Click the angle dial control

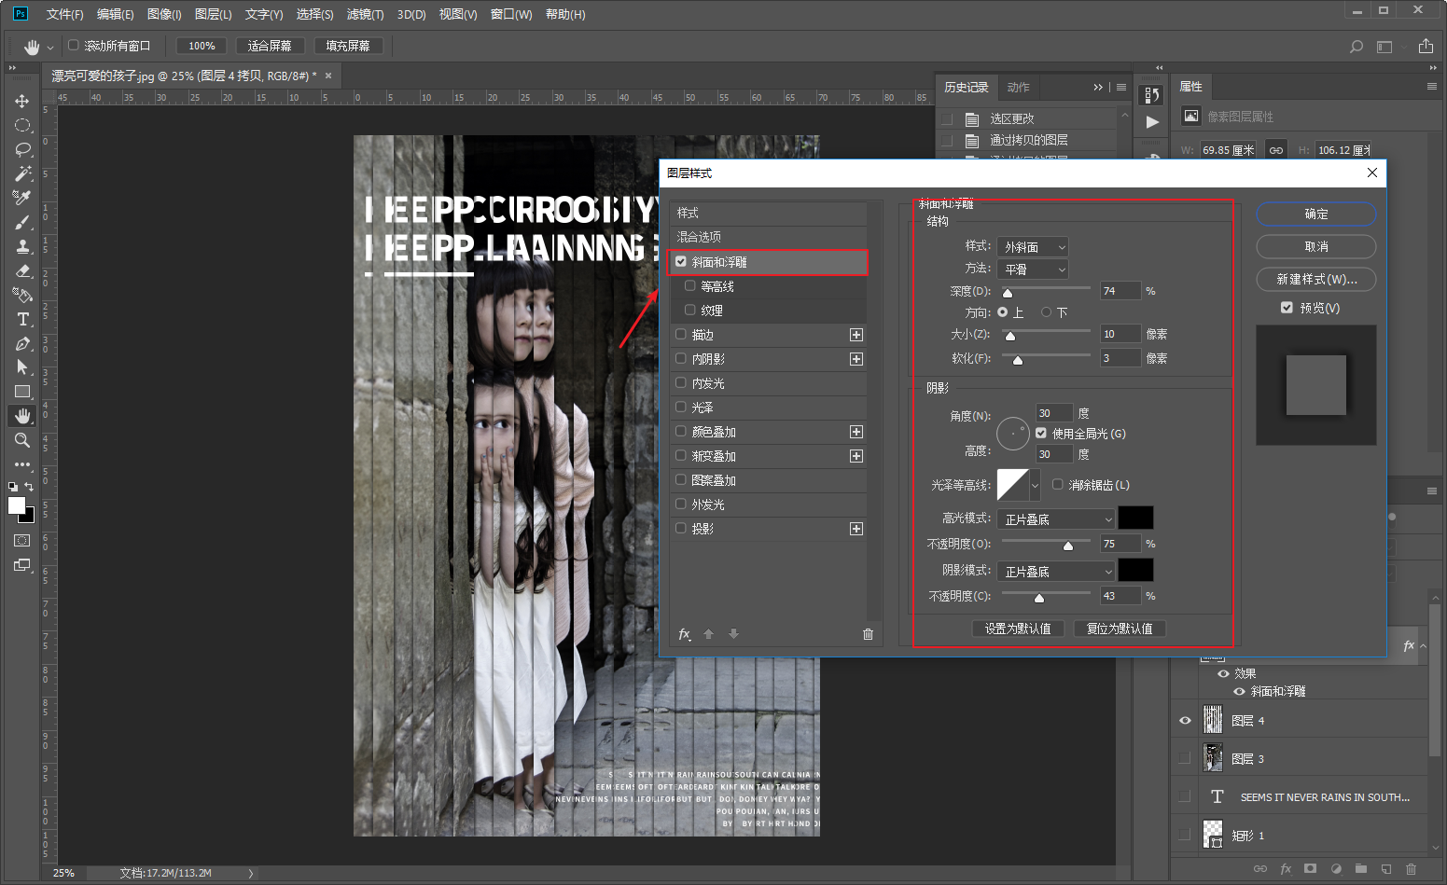pyautogui.click(x=1012, y=434)
